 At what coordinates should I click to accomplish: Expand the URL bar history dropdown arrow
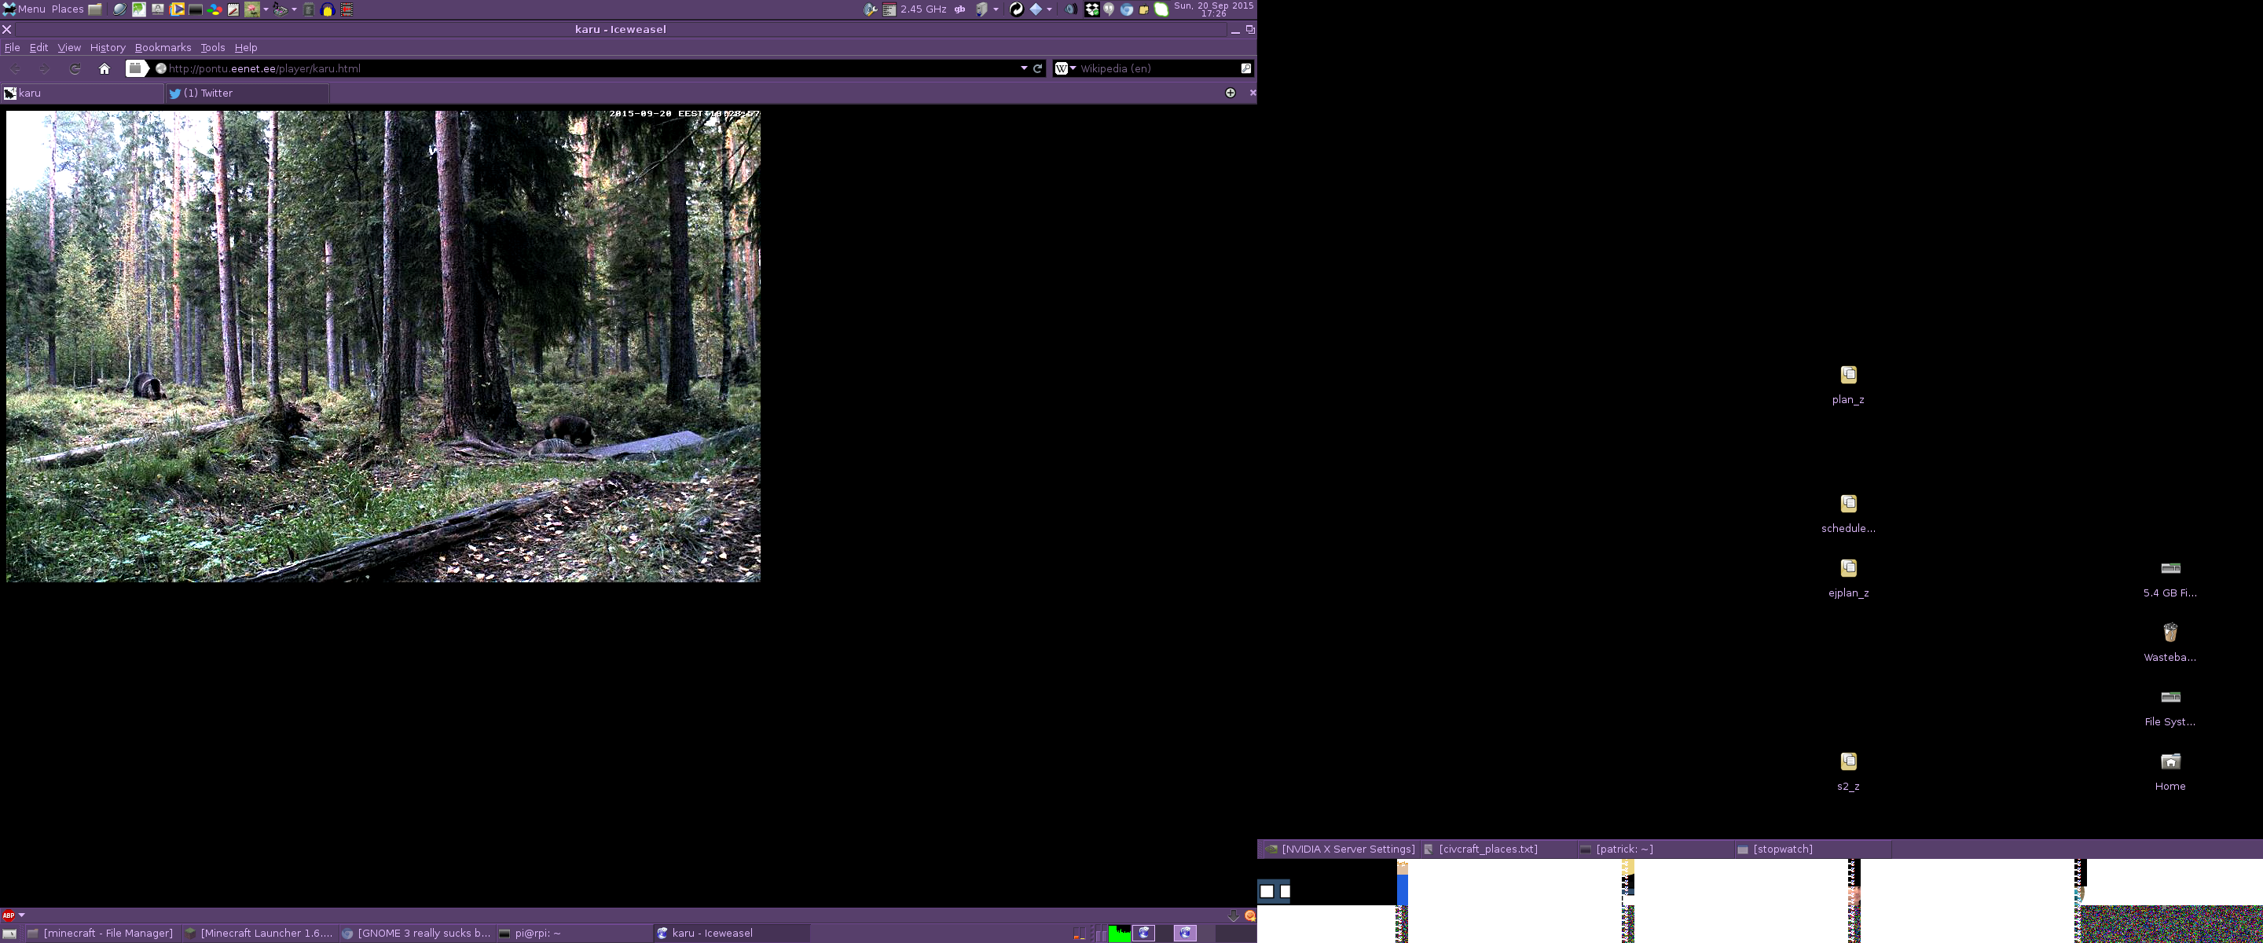pyautogui.click(x=1023, y=68)
